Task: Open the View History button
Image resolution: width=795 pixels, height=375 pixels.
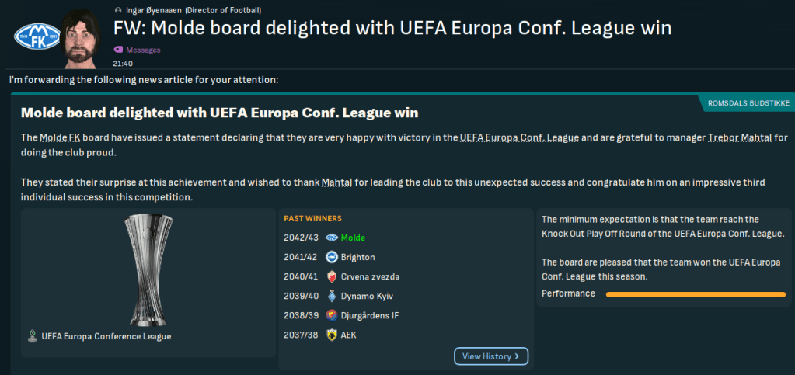Action: coord(491,356)
